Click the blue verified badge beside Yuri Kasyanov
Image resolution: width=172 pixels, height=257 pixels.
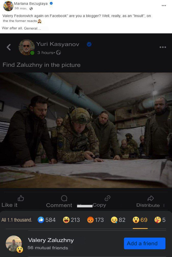[89, 44]
